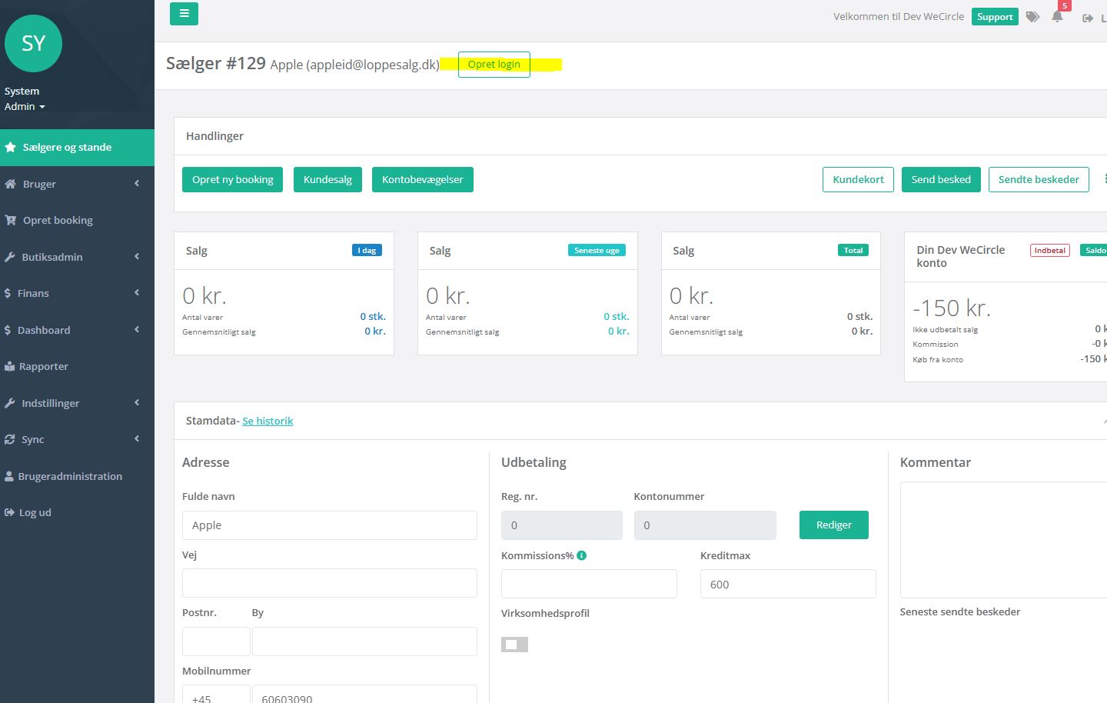This screenshot has width=1107, height=703.
Task: Click the wrench icon beside Indstillinger
Action: tap(10, 403)
